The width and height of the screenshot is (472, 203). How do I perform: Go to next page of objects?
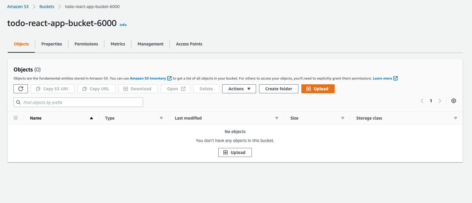click(440, 101)
